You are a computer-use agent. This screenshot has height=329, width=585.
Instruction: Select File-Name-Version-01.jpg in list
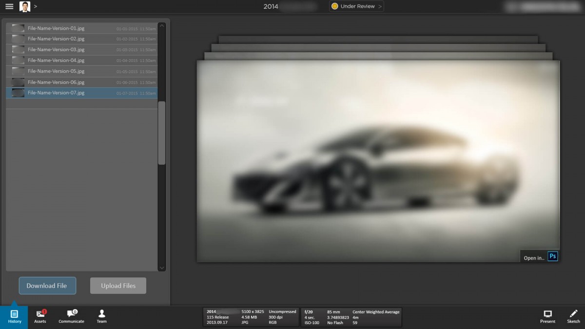tap(56, 28)
